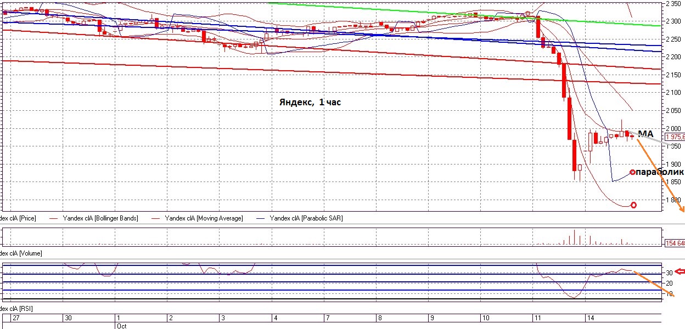685x329 pixels.
Task: Click date axis label 9
Action: coord(432,317)
